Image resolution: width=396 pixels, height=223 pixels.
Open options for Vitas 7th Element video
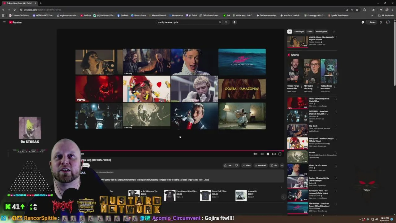coord(336,166)
